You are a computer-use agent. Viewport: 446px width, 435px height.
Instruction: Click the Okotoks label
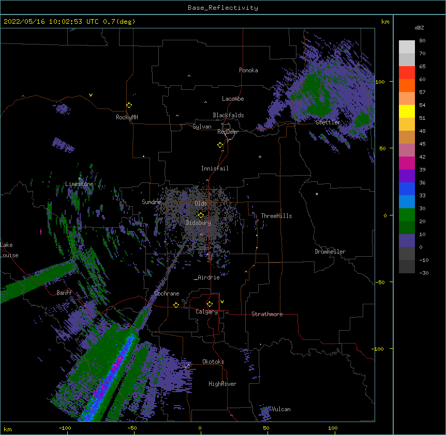click(x=213, y=362)
